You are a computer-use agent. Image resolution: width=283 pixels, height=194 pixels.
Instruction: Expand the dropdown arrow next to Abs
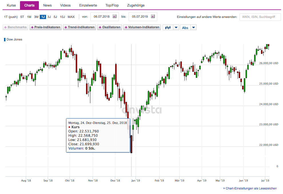[x=194, y=28]
